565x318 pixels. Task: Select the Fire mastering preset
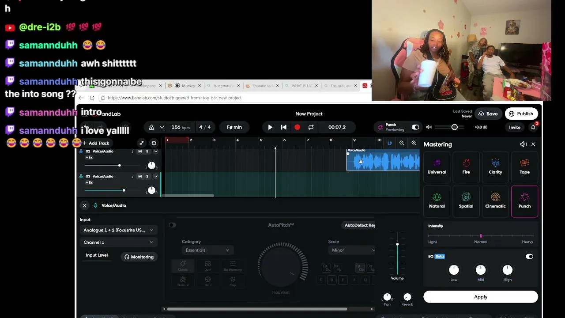(466, 167)
